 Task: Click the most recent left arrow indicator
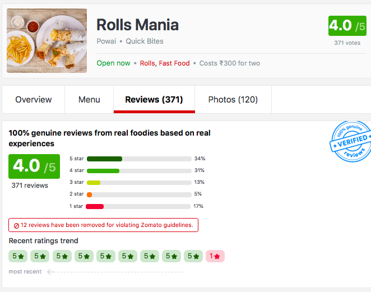pyautogui.click(x=51, y=272)
